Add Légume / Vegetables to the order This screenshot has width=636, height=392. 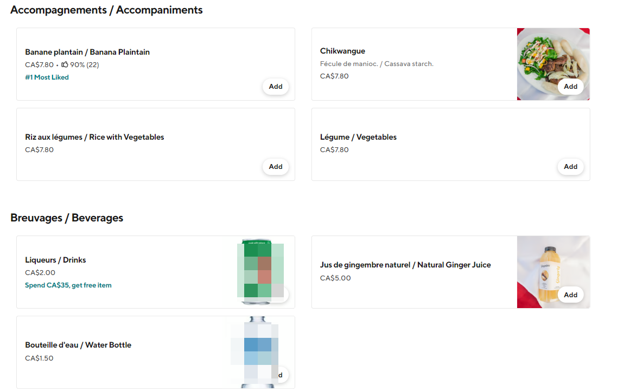click(570, 167)
